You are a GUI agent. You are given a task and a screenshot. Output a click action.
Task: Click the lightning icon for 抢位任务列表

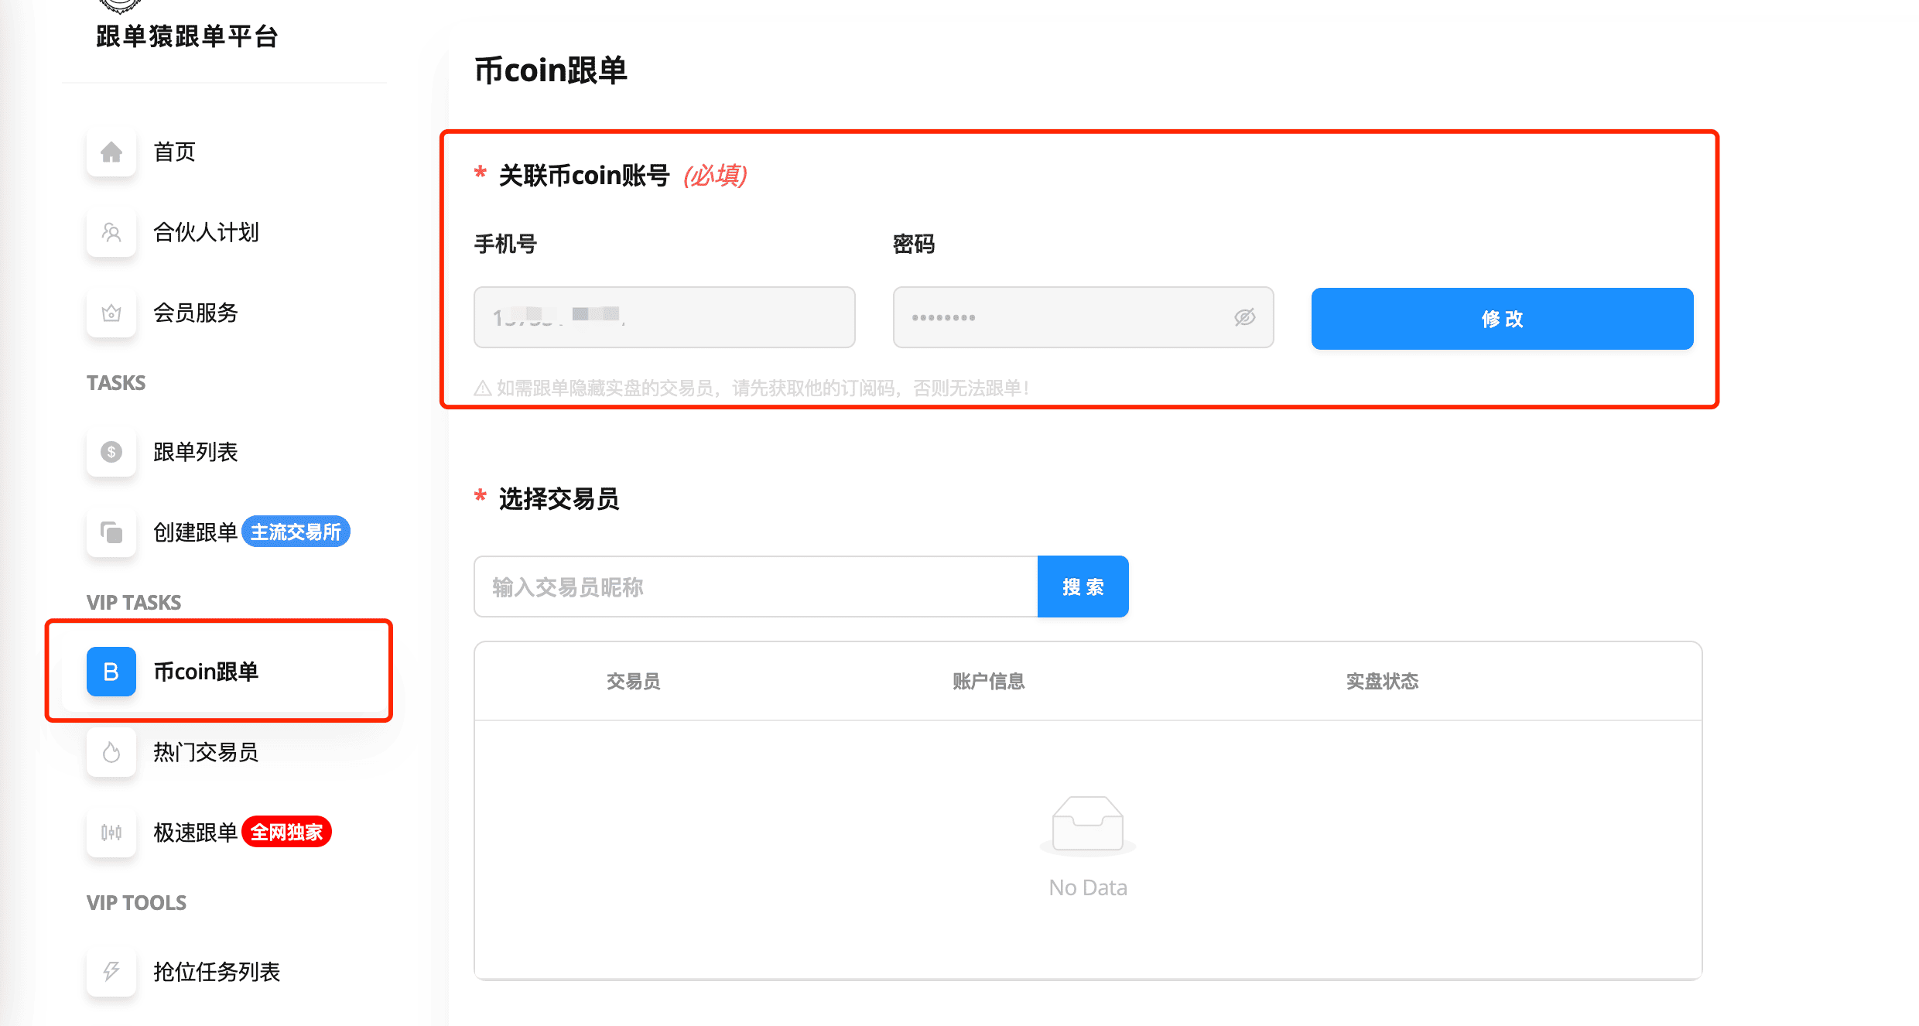tap(111, 972)
